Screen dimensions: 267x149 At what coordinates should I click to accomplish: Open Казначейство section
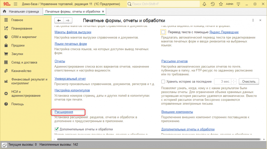coord(21,71)
